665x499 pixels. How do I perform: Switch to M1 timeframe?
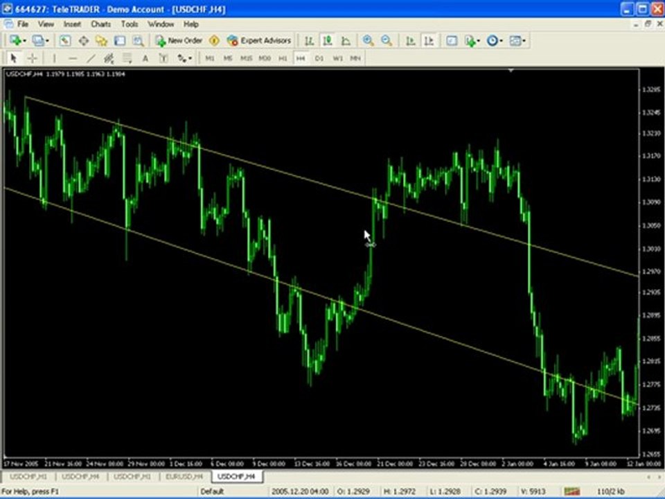(210, 58)
